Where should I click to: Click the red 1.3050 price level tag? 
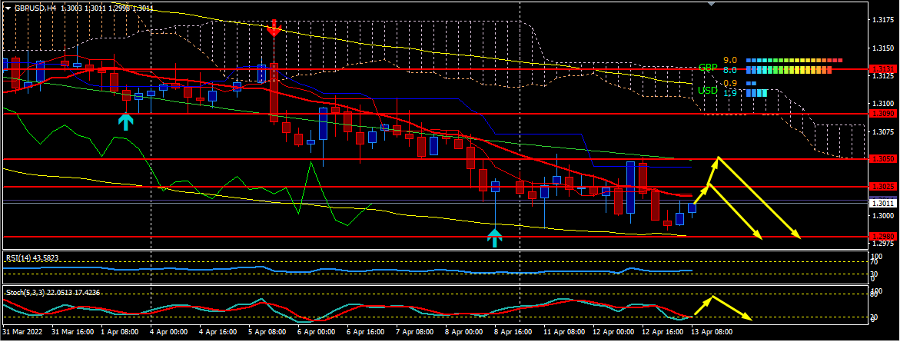pyautogui.click(x=882, y=159)
